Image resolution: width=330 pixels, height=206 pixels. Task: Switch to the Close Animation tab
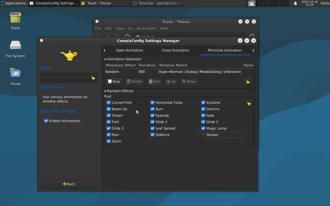click(x=175, y=50)
